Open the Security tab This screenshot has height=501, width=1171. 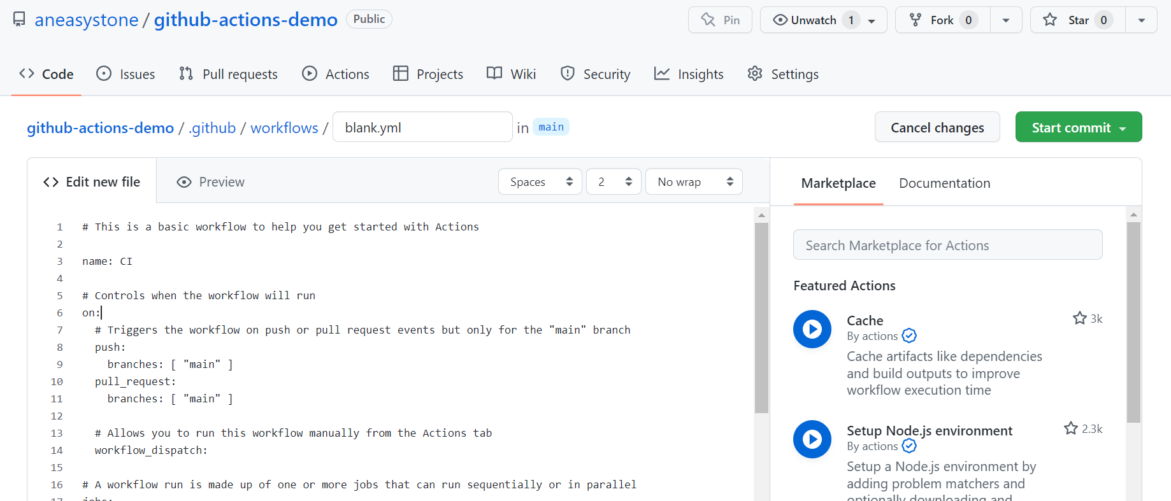(x=595, y=74)
